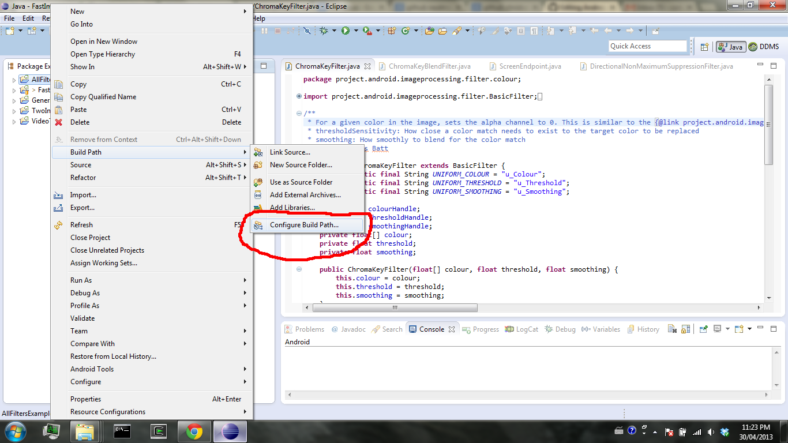Open the Android Tools submenu
This screenshot has height=443, width=788.
coord(151,369)
